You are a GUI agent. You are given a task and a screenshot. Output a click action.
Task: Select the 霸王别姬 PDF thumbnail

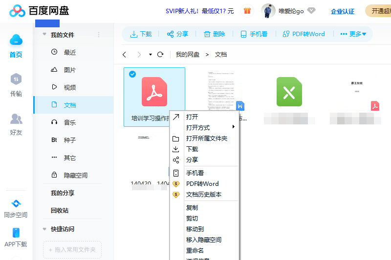point(357,92)
